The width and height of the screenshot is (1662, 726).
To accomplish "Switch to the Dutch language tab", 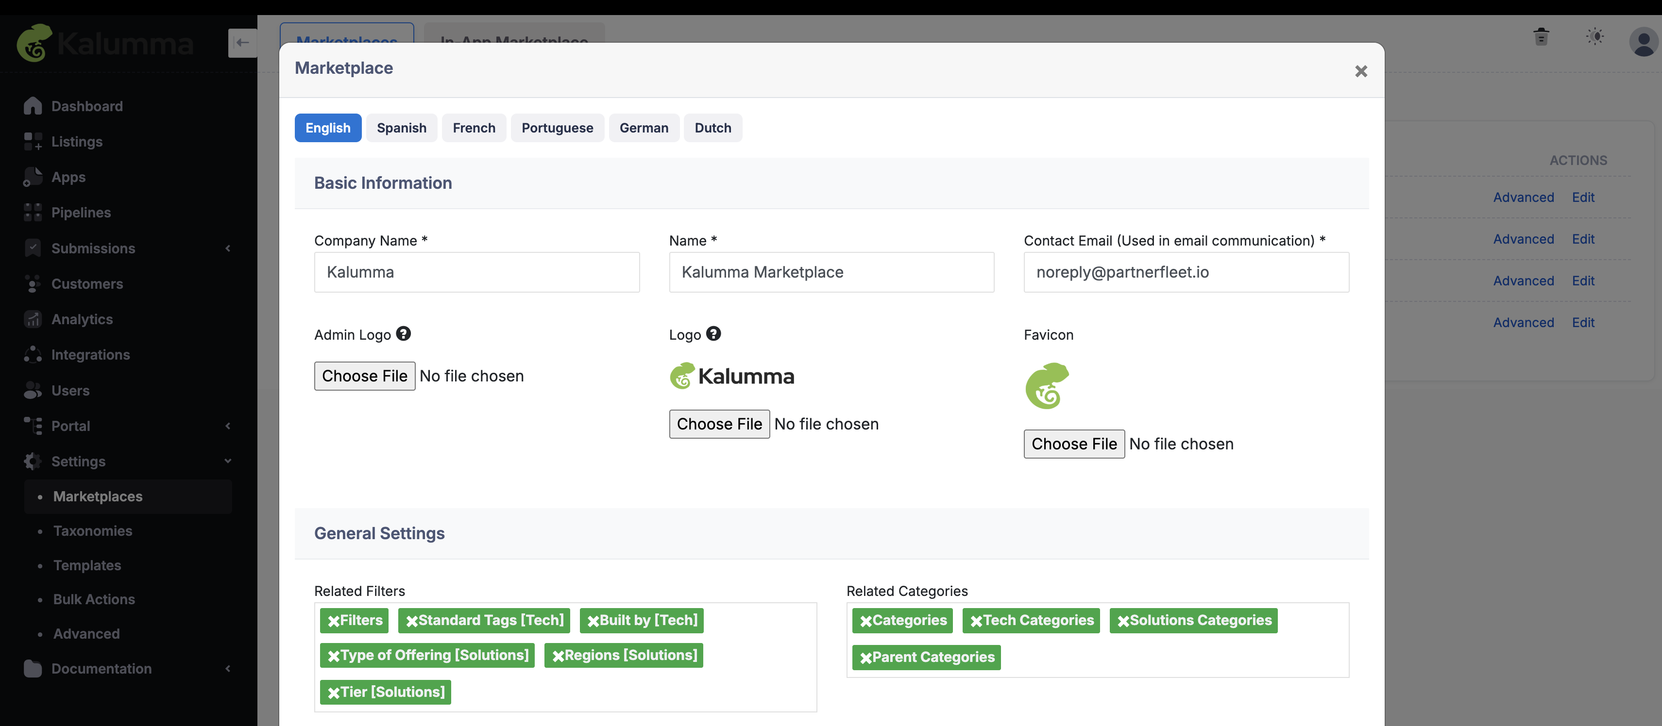I will pyautogui.click(x=713, y=128).
